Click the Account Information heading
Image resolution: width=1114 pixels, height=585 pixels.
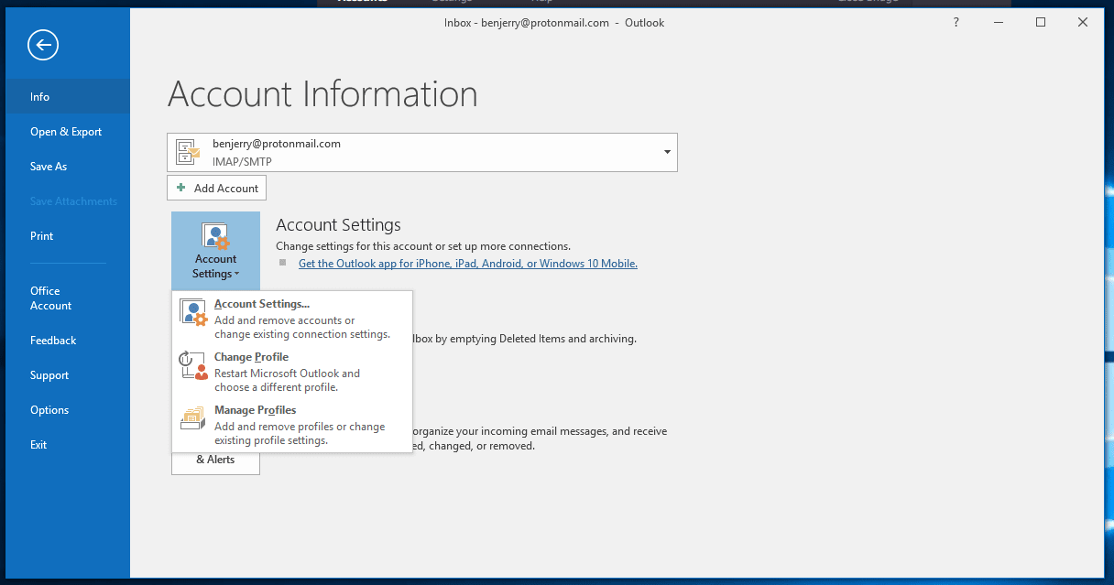322,94
